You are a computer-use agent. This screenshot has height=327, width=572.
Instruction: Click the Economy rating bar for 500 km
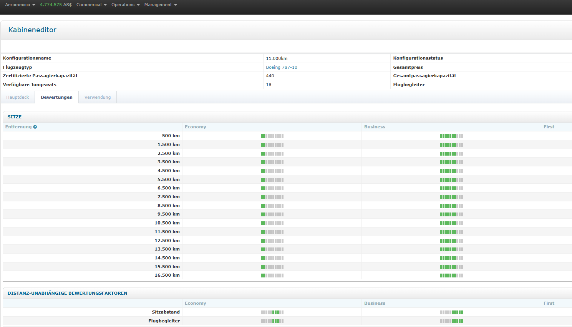tap(272, 136)
